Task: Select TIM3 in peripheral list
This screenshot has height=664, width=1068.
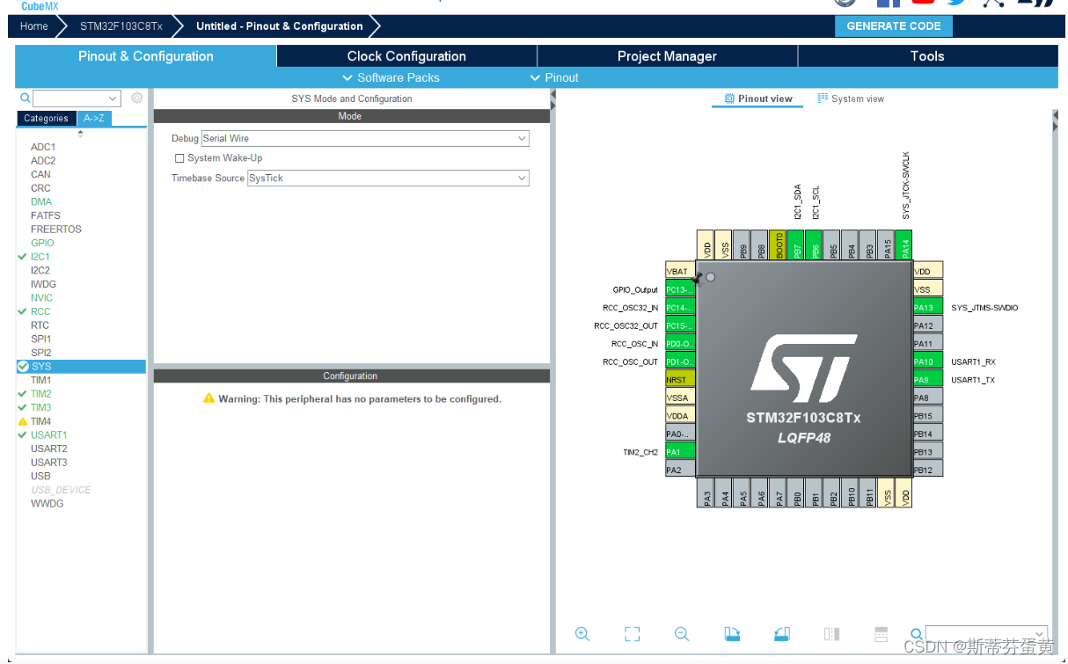Action: coord(41,407)
